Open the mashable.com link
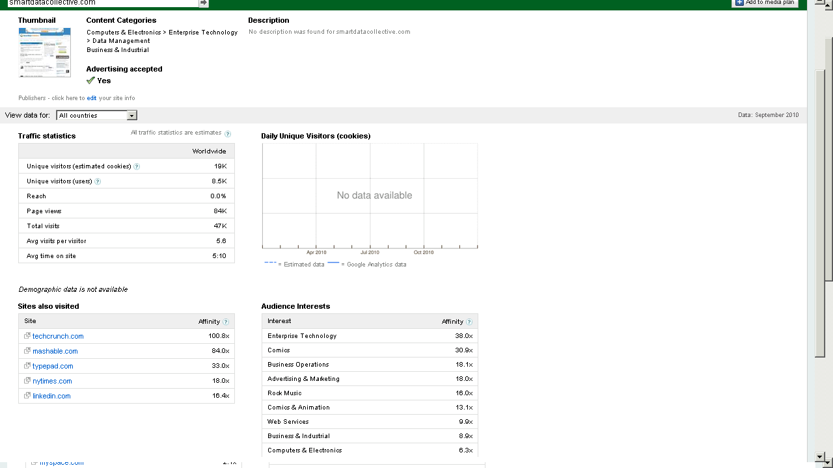This screenshot has width=833, height=468. (x=55, y=351)
